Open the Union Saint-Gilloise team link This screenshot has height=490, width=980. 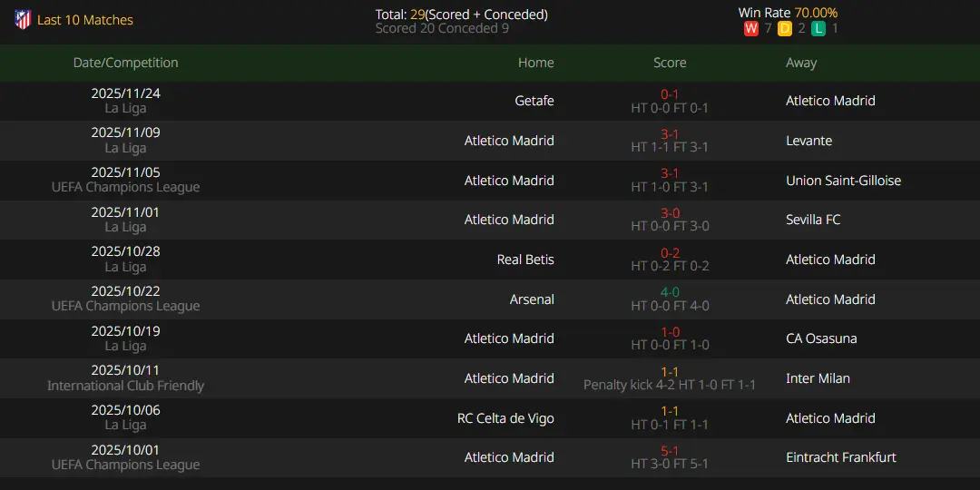[843, 181]
